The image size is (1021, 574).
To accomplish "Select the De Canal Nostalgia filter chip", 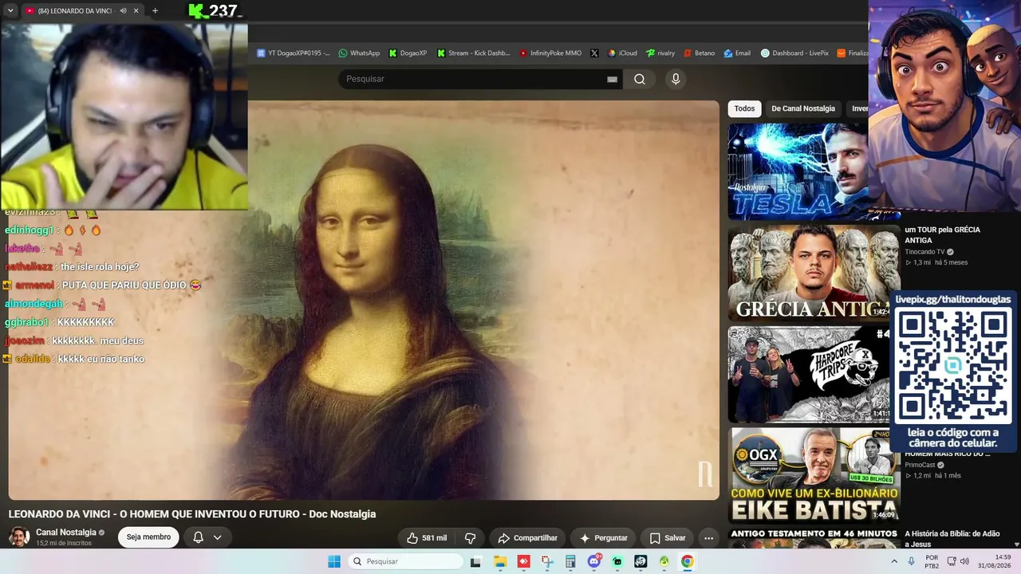I will 803,108.
